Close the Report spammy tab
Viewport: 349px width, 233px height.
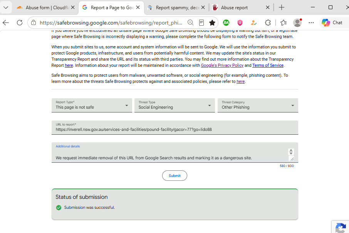(x=203, y=8)
